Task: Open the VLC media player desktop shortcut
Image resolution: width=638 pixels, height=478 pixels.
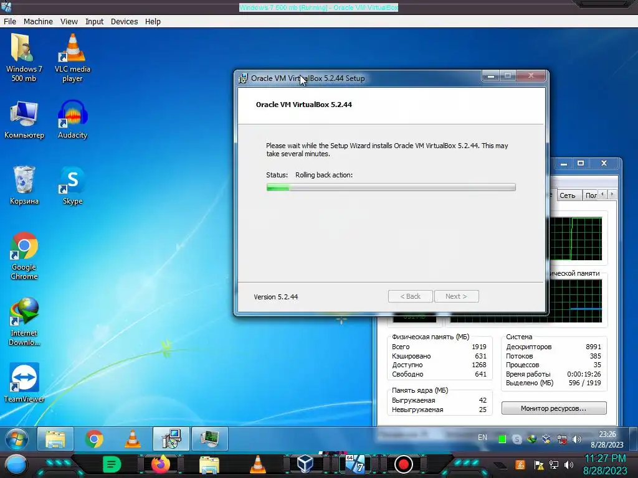Action: [x=72, y=57]
